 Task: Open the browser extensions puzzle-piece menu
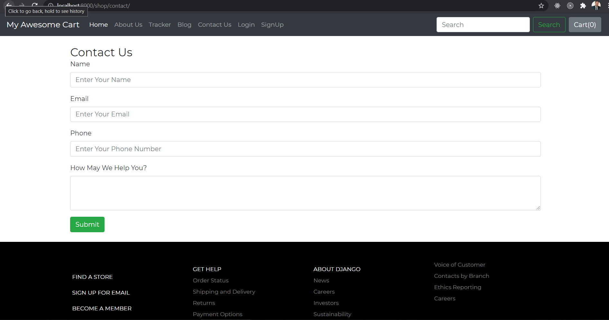tap(583, 5)
